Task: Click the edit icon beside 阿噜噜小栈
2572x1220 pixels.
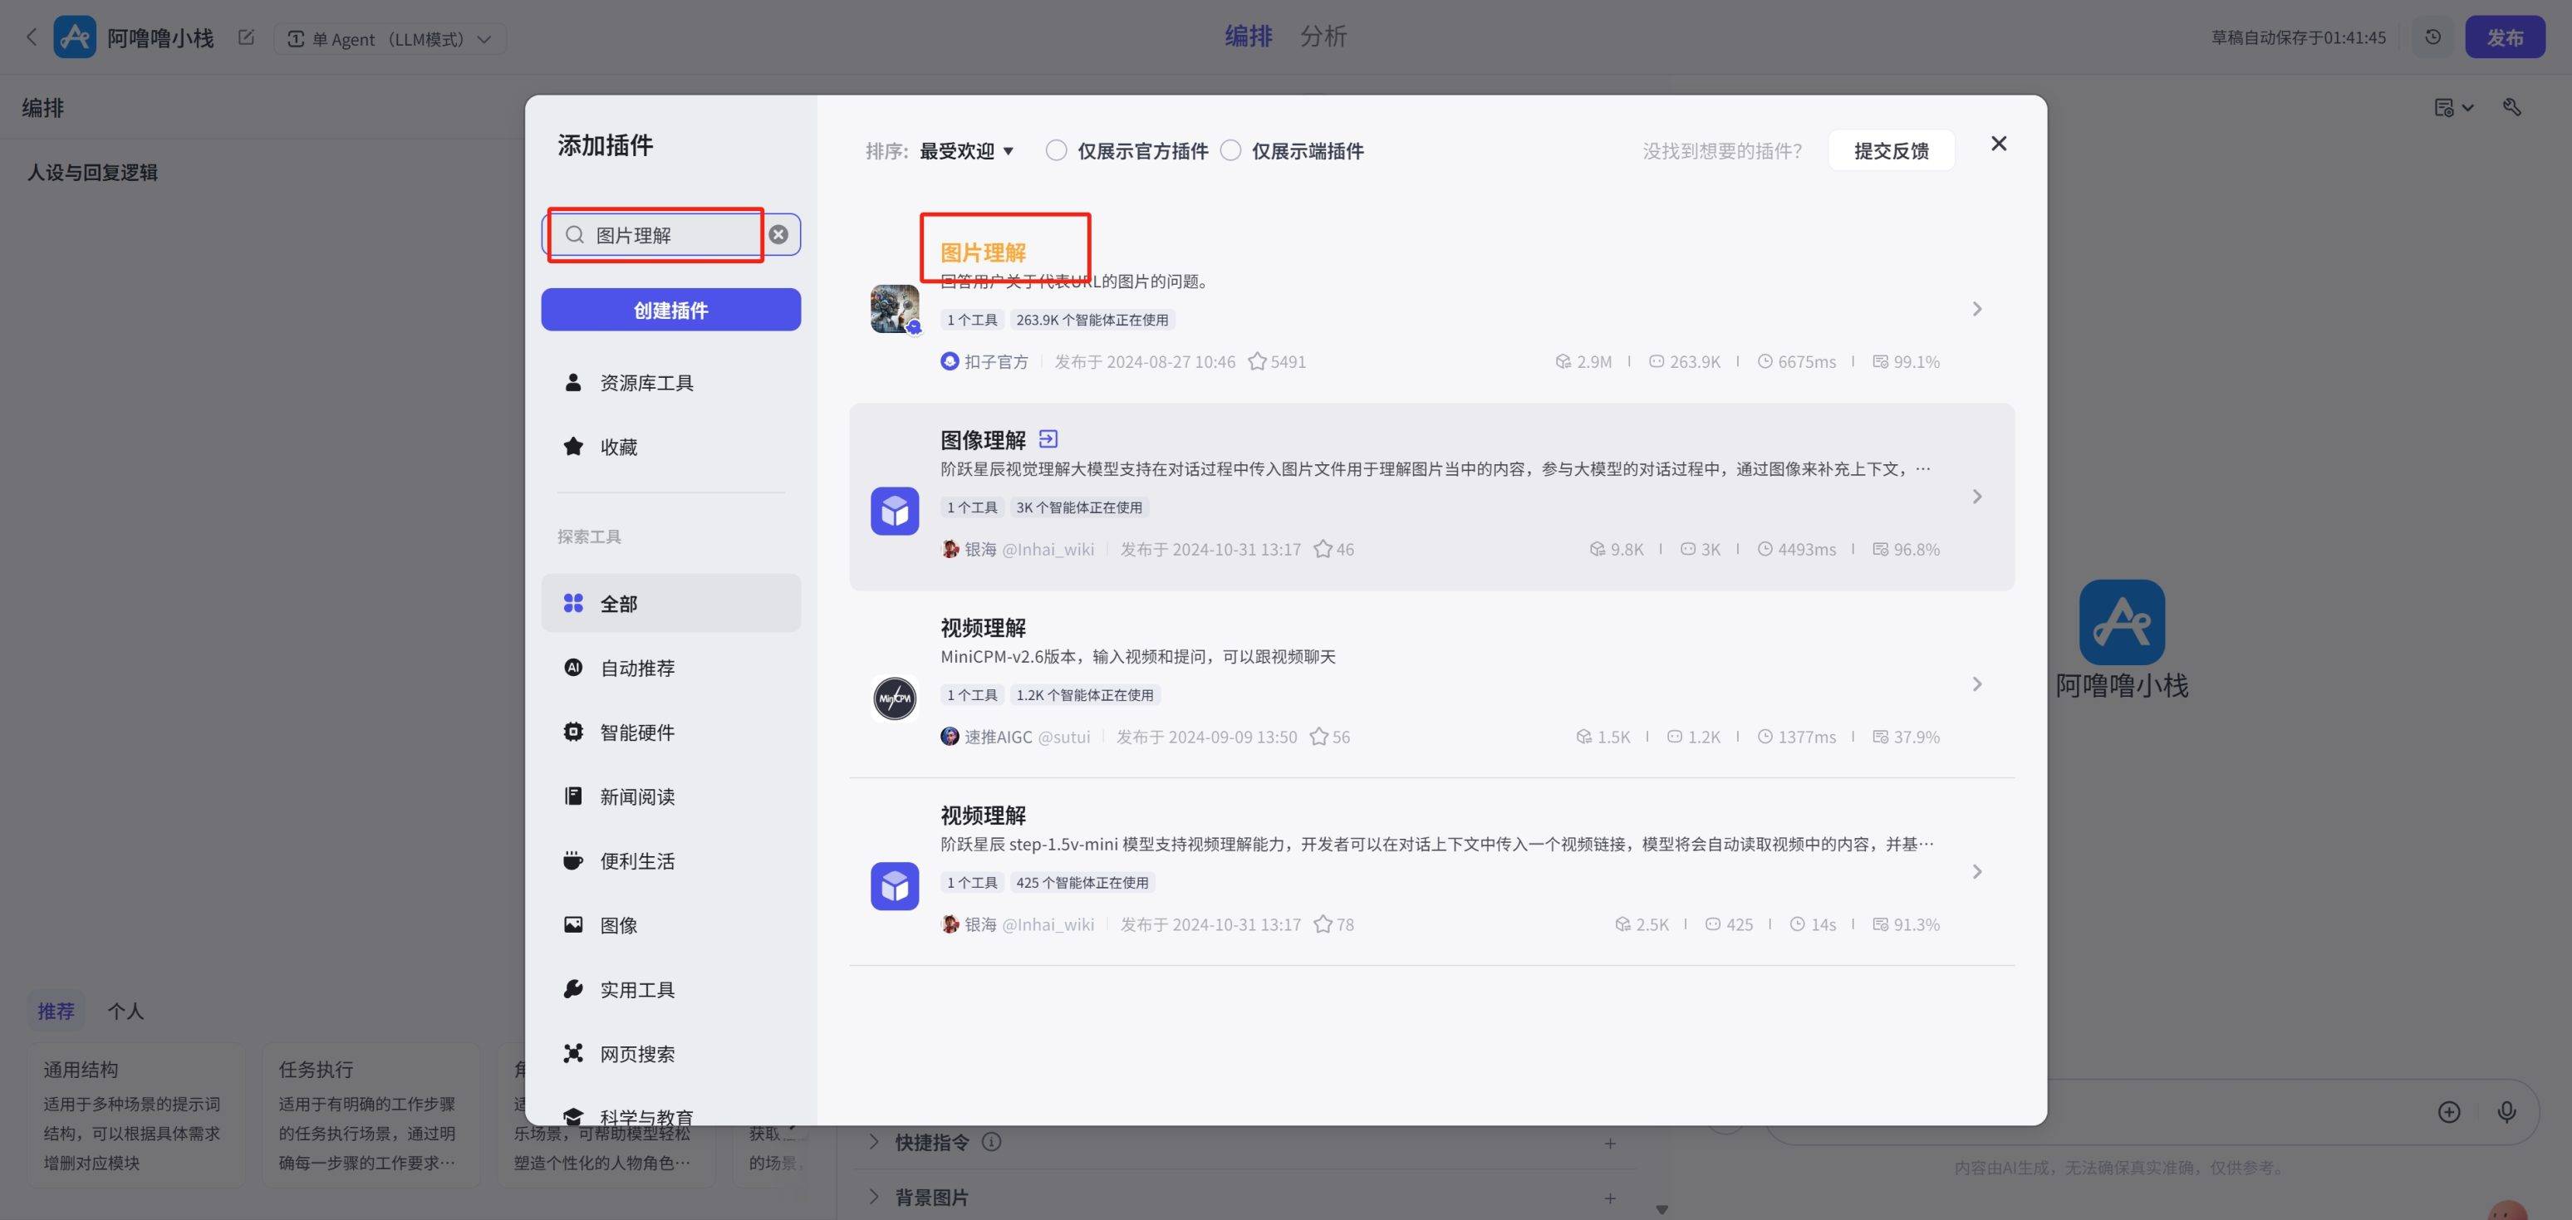Action: click(247, 38)
